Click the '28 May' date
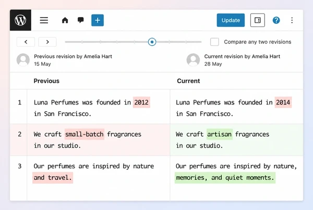This screenshot has width=313, height=210. click(213, 64)
